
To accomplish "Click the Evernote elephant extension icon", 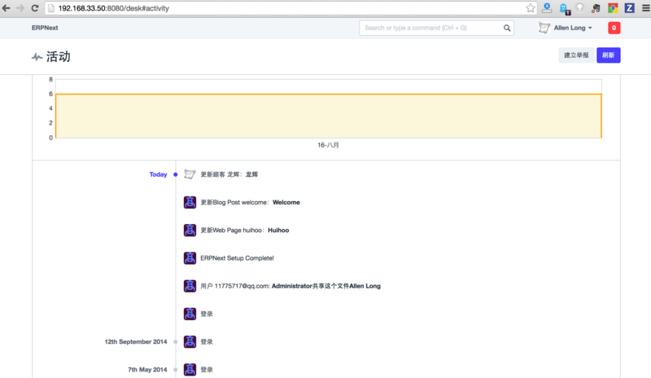I will [x=596, y=8].
